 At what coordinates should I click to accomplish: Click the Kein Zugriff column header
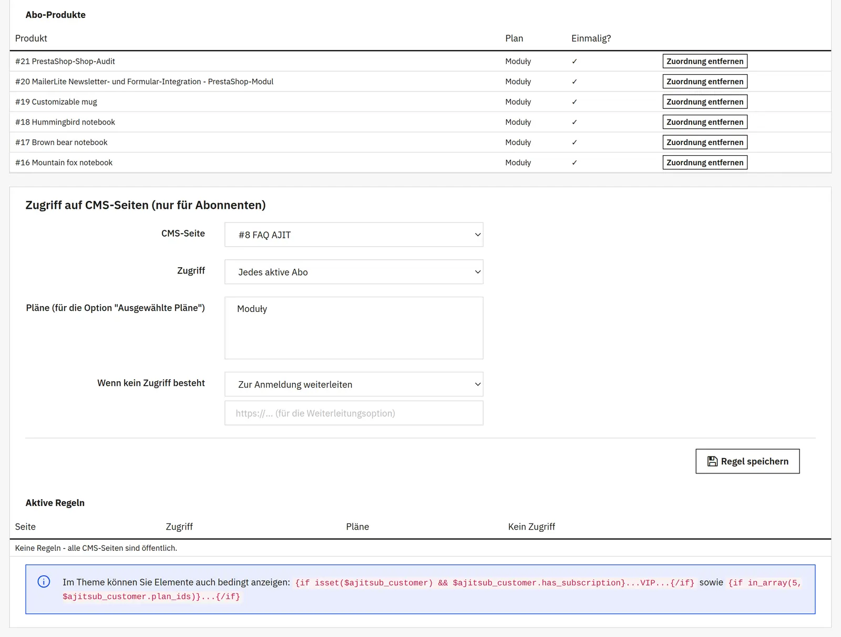click(531, 527)
